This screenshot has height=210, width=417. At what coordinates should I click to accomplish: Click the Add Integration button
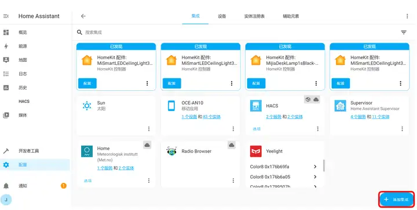click(397, 200)
